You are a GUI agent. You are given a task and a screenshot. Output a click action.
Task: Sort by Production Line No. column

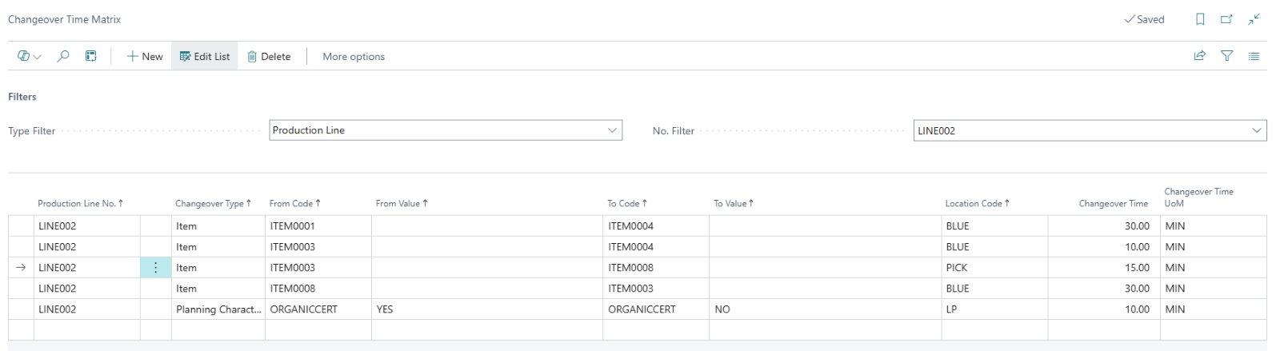[80, 204]
